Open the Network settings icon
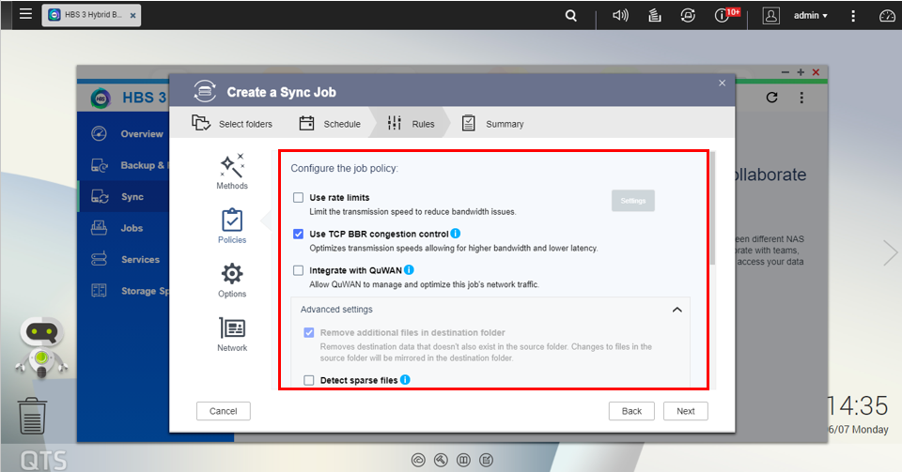The image size is (902, 472). (231, 328)
